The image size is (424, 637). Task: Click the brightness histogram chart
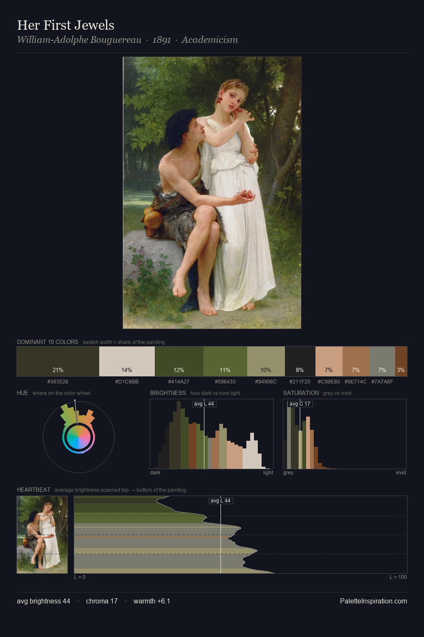[x=212, y=434]
